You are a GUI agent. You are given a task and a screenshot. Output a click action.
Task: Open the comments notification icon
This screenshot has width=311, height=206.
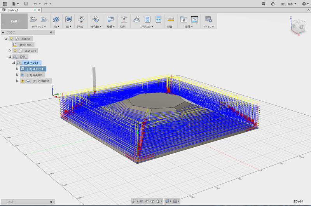(x=264, y=4)
